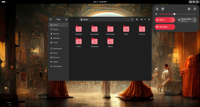This screenshot has height=107, width=200.
Task: Expand the Power Mode options arrow
Action: coord(195,20)
